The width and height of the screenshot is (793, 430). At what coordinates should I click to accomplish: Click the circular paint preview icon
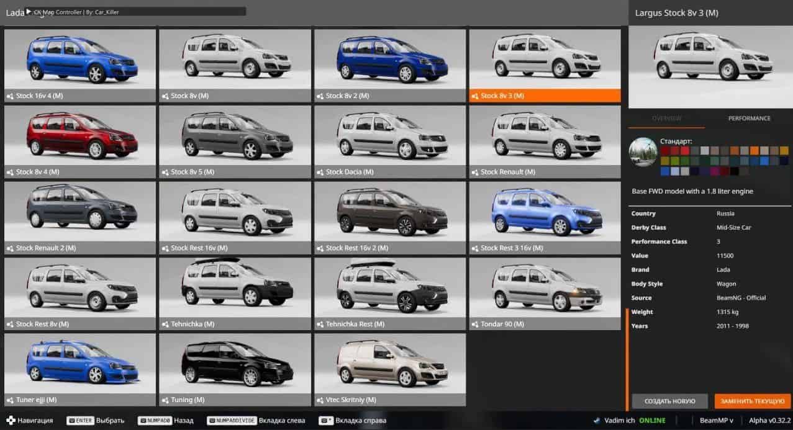pos(643,152)
